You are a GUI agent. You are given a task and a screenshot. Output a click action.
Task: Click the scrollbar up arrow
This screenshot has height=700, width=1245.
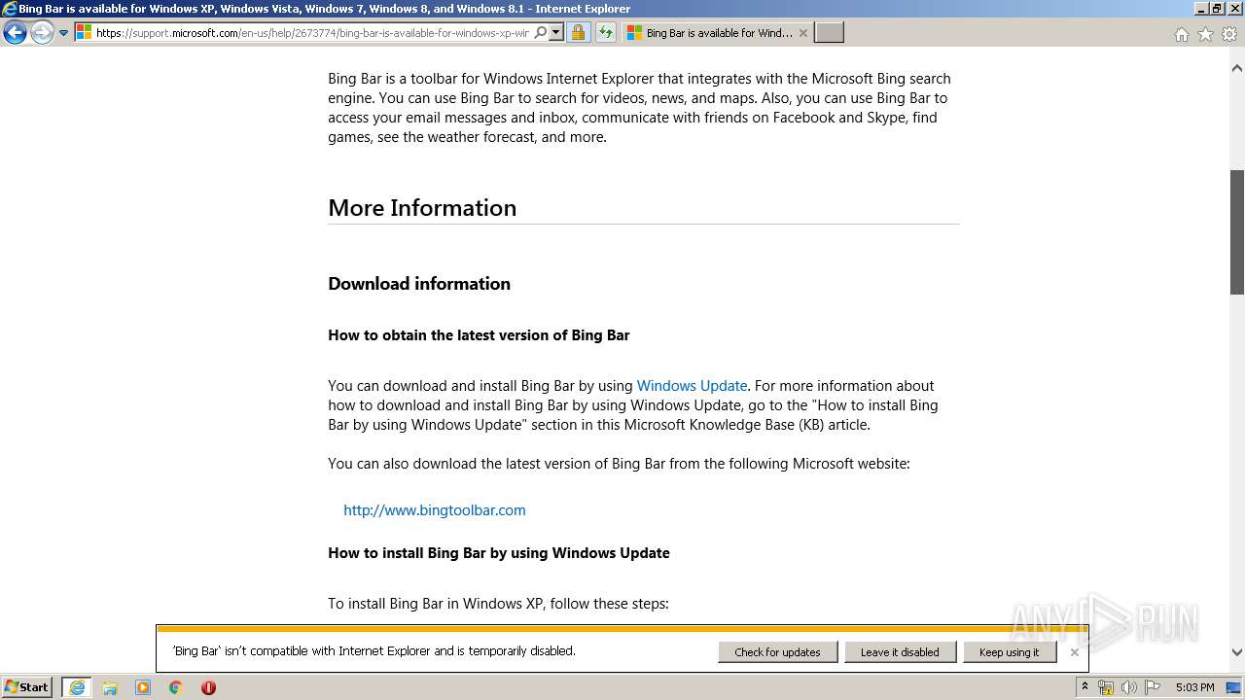pyautogui.click(x=1237, y=69)
